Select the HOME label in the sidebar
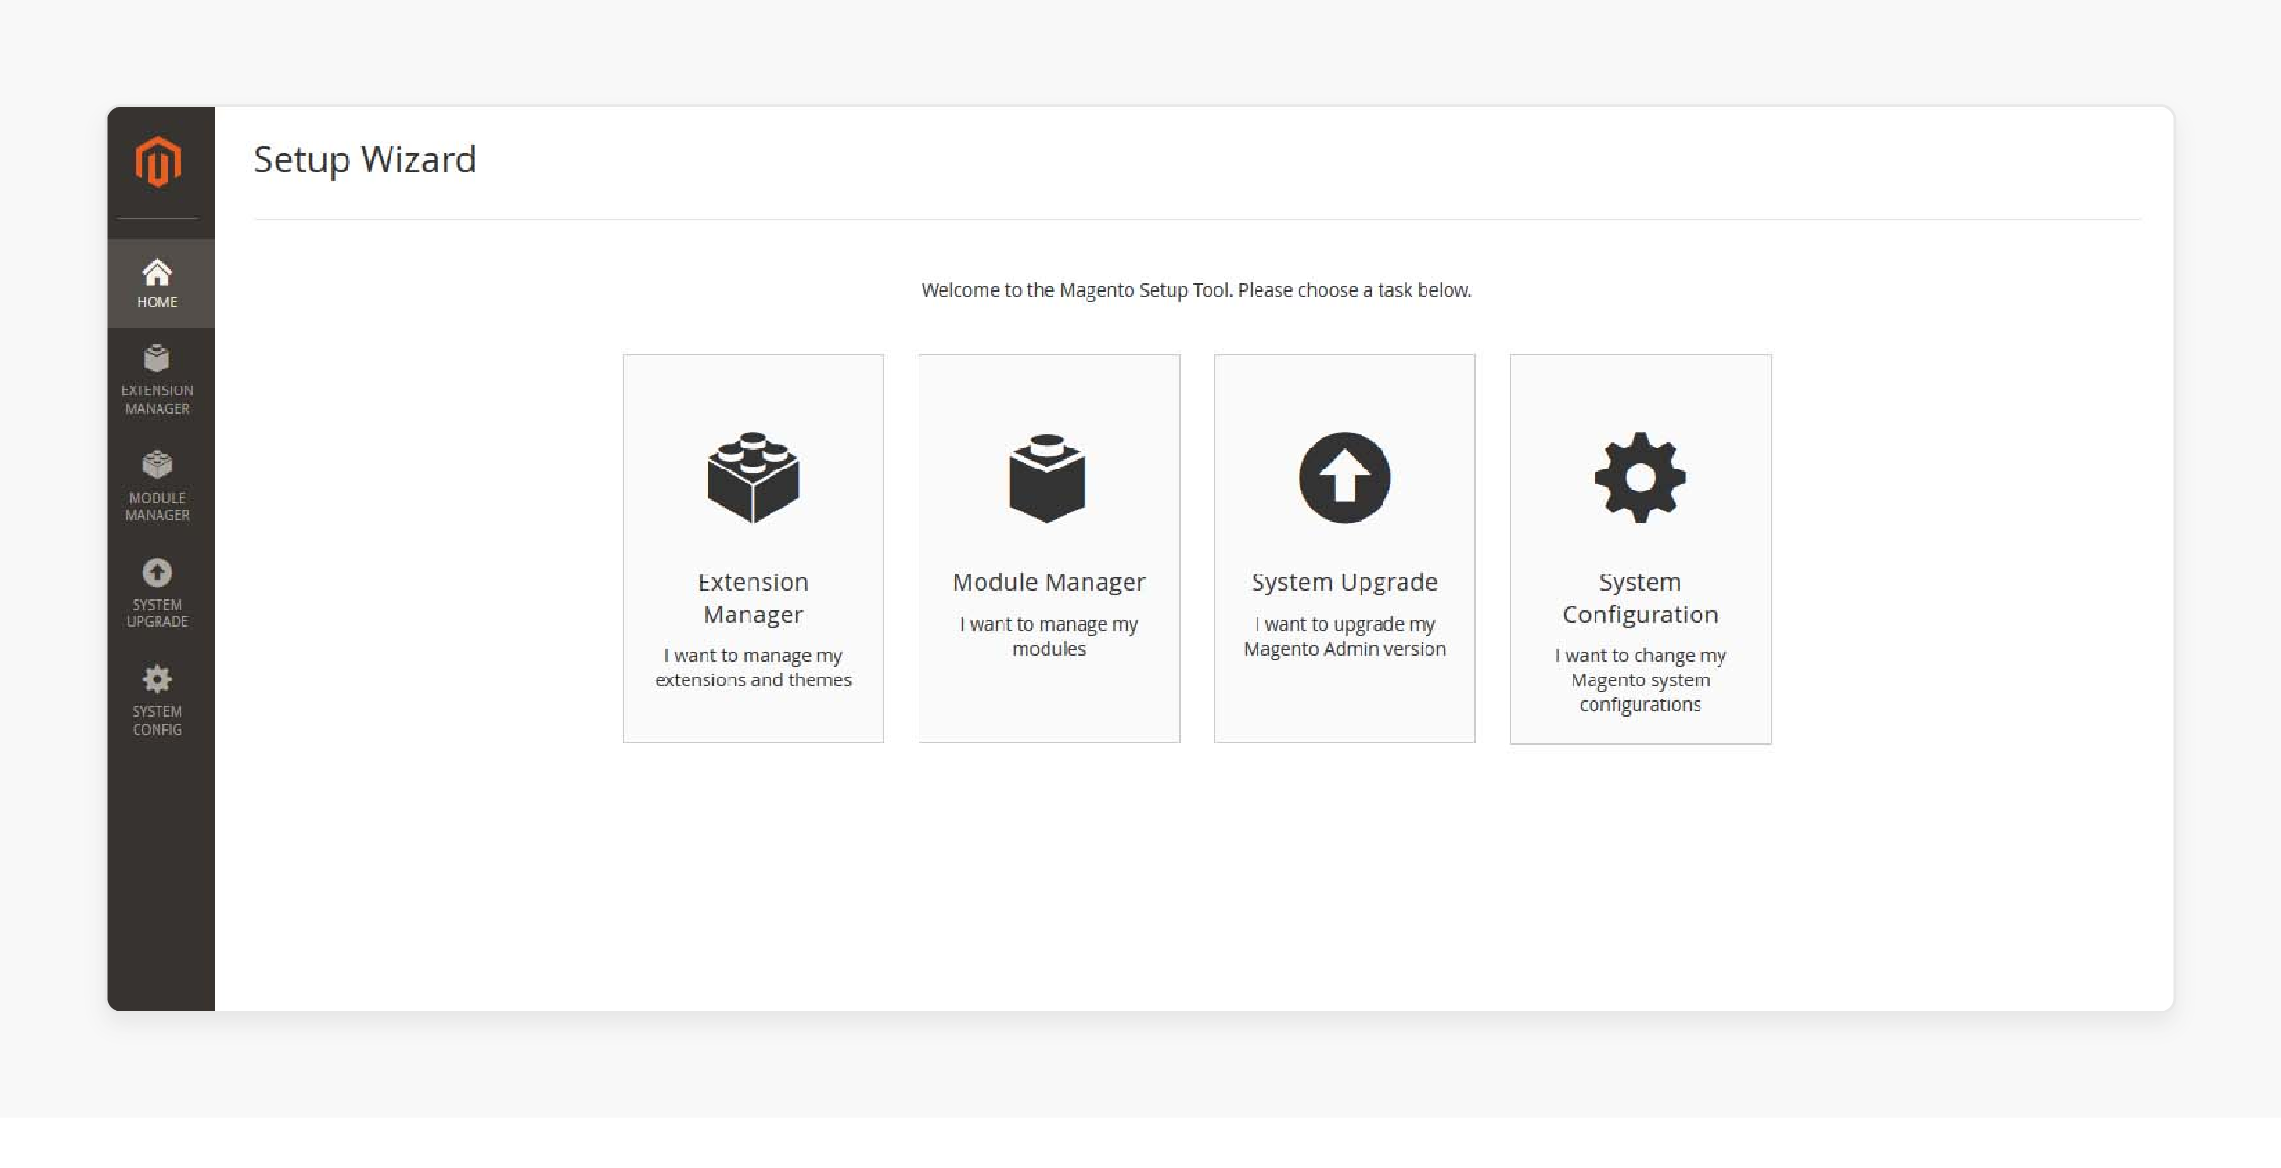Viewport: 2281px width, 1168px height. pos(157,302)
